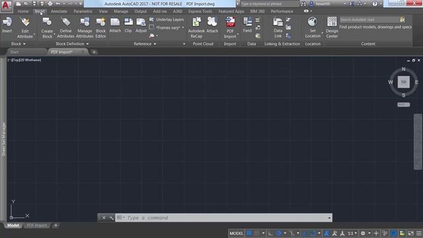This screenshot has width=423, height=238.
Task: Click the viewport label Top 2D Wireframe
Action: [x=24, y=60]
